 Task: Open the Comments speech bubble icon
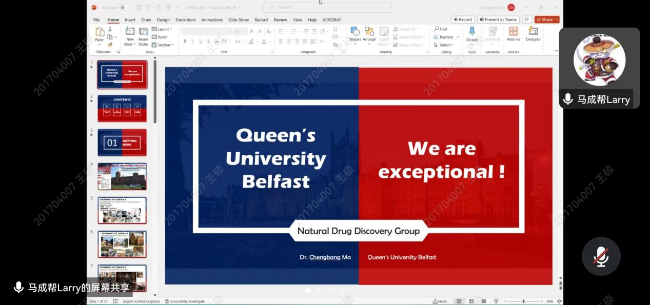click(x=526, y=19)
